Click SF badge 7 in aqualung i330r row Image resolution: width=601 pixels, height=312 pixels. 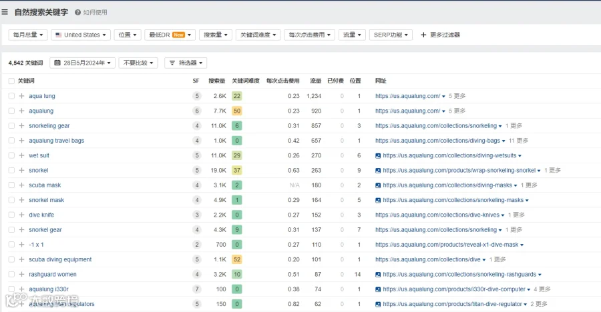(197, 289)
